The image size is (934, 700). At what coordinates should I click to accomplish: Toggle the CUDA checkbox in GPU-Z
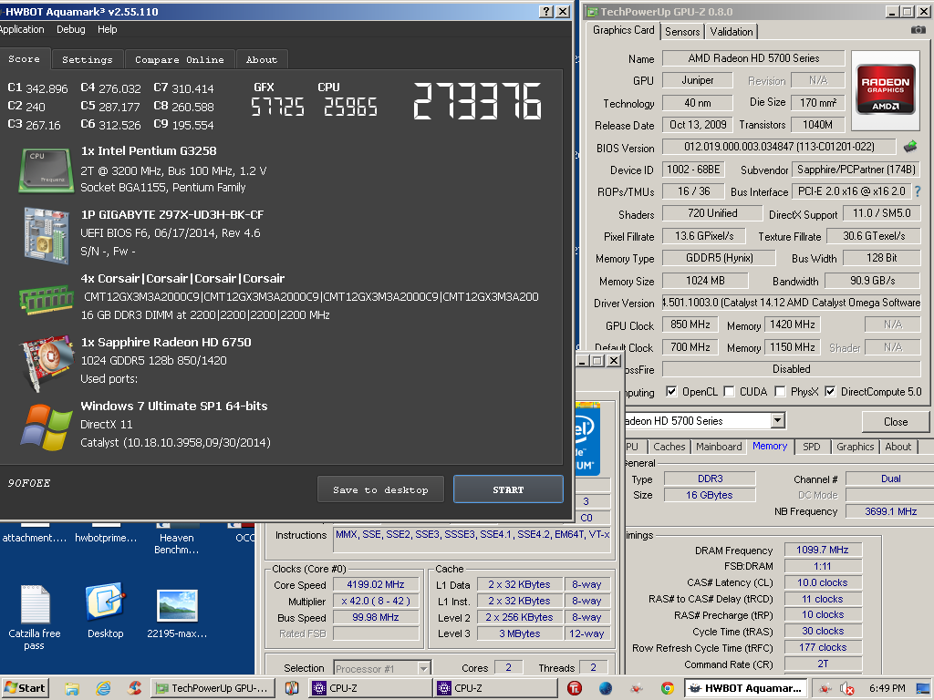point(729,391)
